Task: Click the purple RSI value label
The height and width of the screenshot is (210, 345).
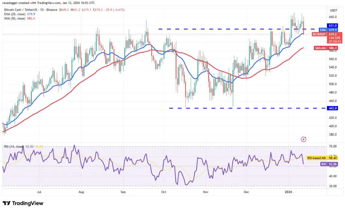Action: (x=323, y=164)
